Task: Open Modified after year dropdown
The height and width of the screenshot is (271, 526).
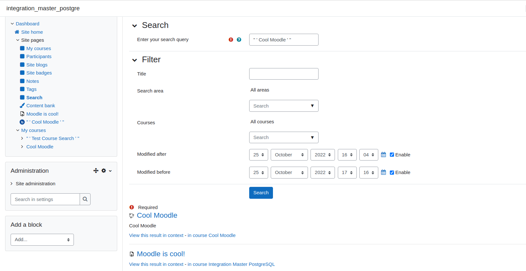Action: click(x=323, y=155)
